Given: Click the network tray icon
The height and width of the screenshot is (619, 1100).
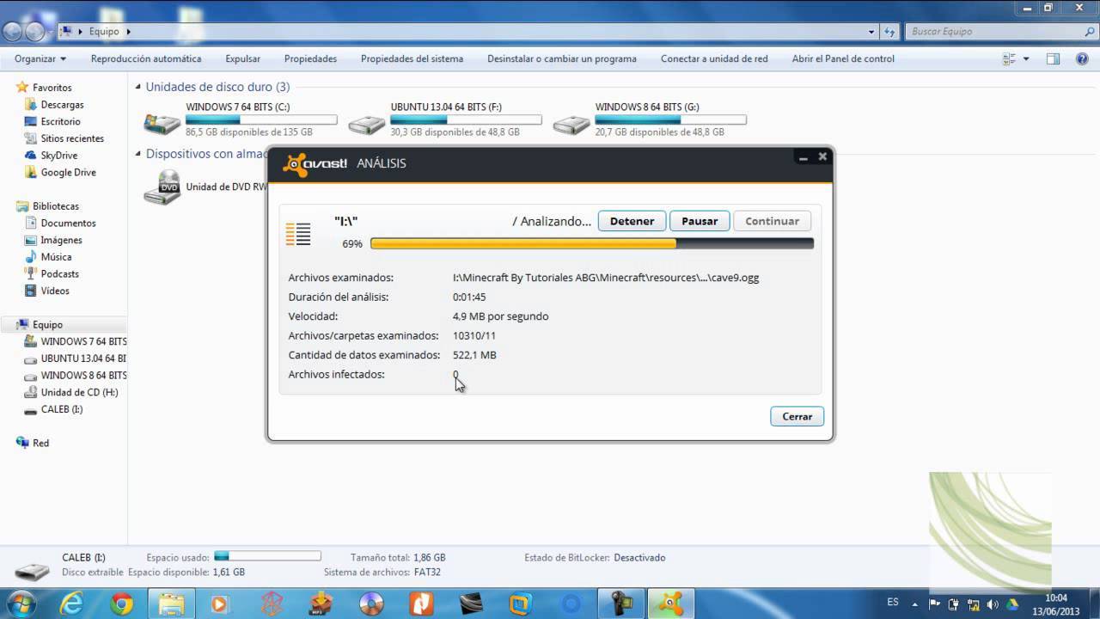Looking at the screenshot, I should point(972,604).
